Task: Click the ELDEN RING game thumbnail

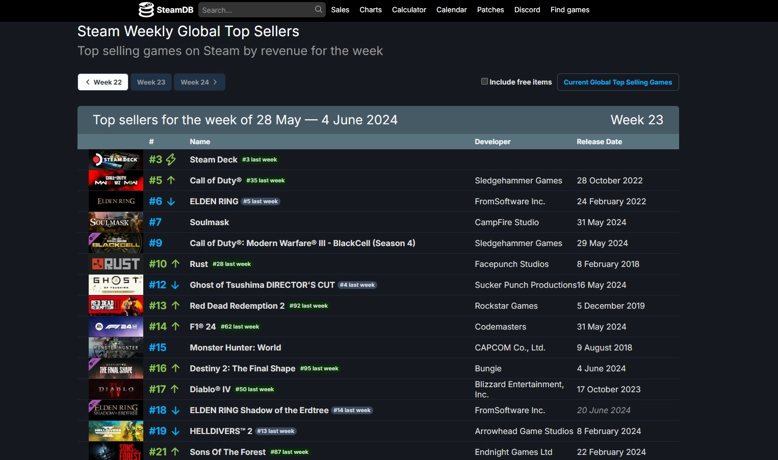Action: 116,201
